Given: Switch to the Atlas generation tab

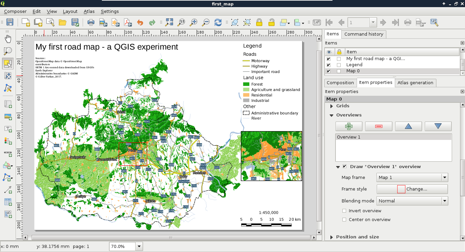Looking at the screenshot, I should pyautogui.click(x=415, y=83).
